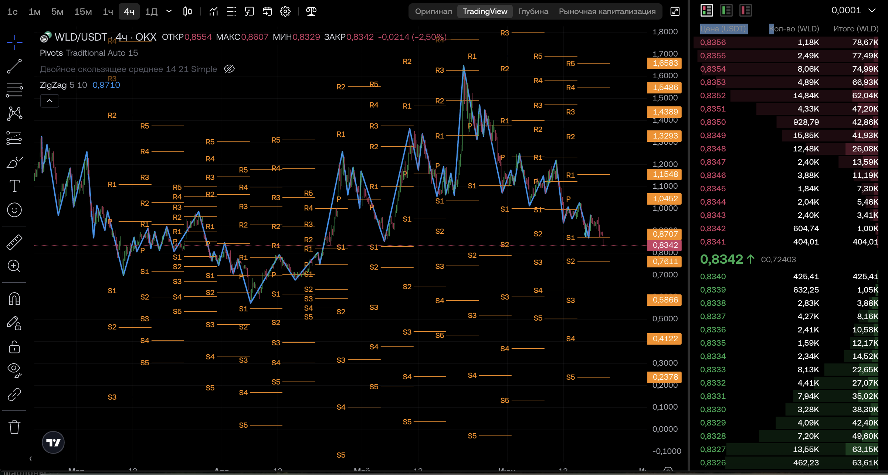This screenshot has width=888, height=475.
Task: Select the text annotation tool
Action: [14, 186]
